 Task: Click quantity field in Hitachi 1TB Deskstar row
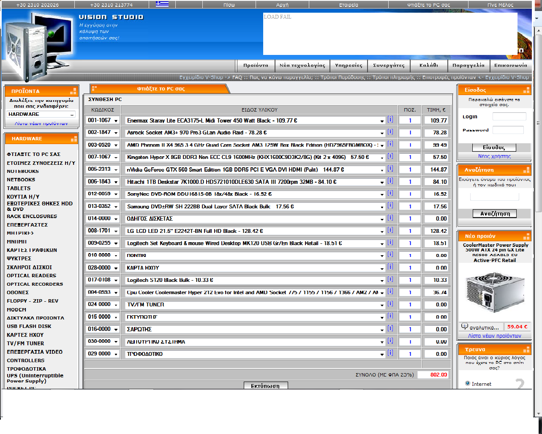coord(410,182)
